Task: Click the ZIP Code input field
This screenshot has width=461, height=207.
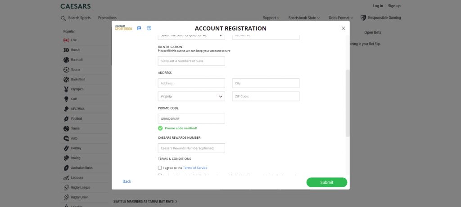Action: [266, 97]
